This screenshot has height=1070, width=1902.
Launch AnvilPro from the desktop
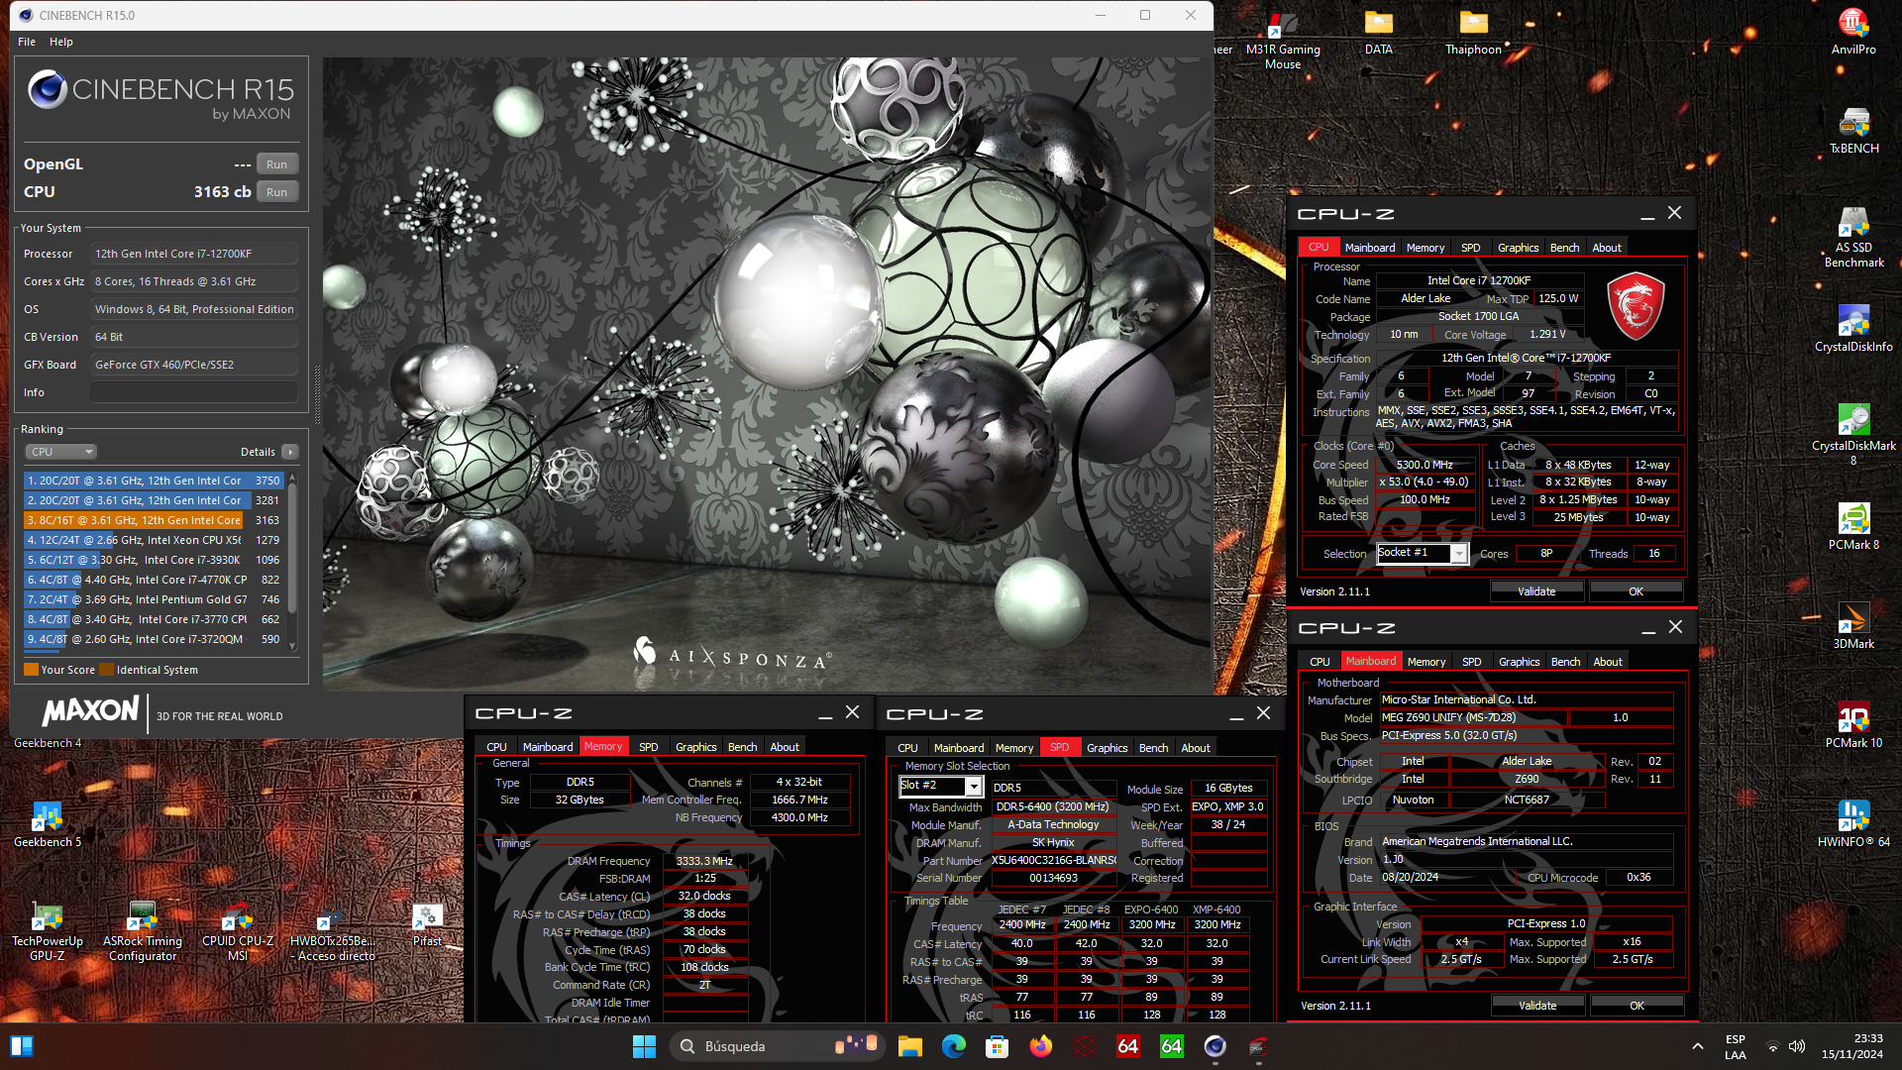pos(1853,33)
